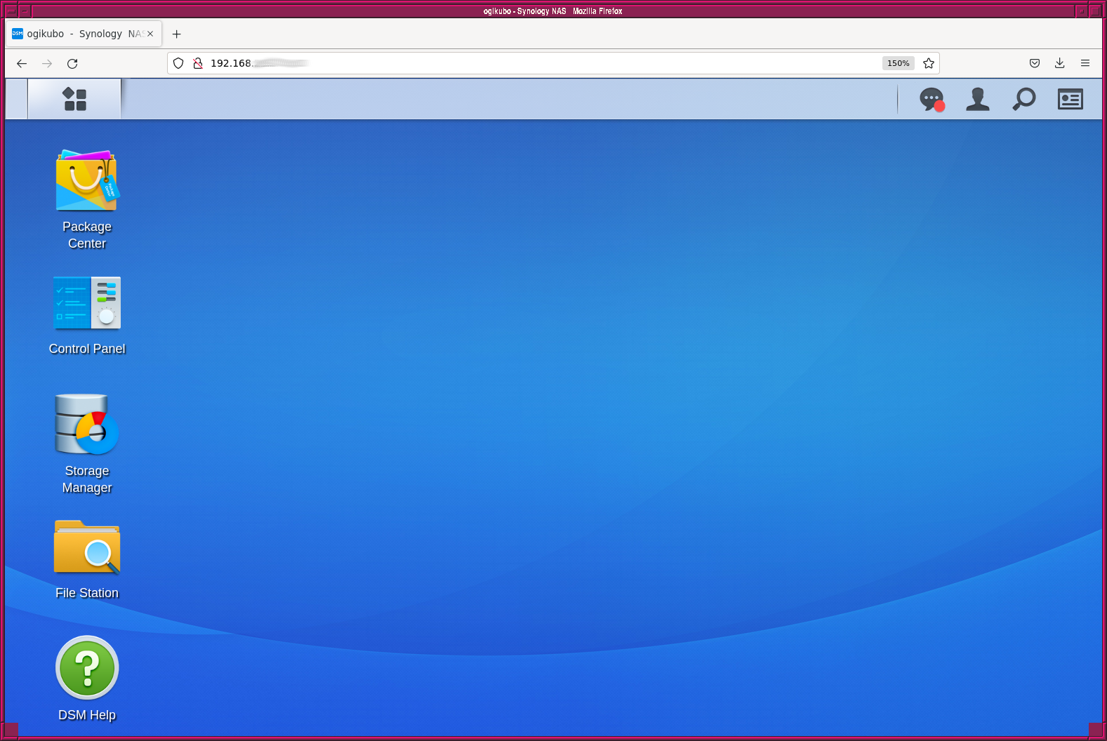Open the Firefox downloads panel
The height and width of the screenshot is (741, 1107).
(x=1059, y=64)
